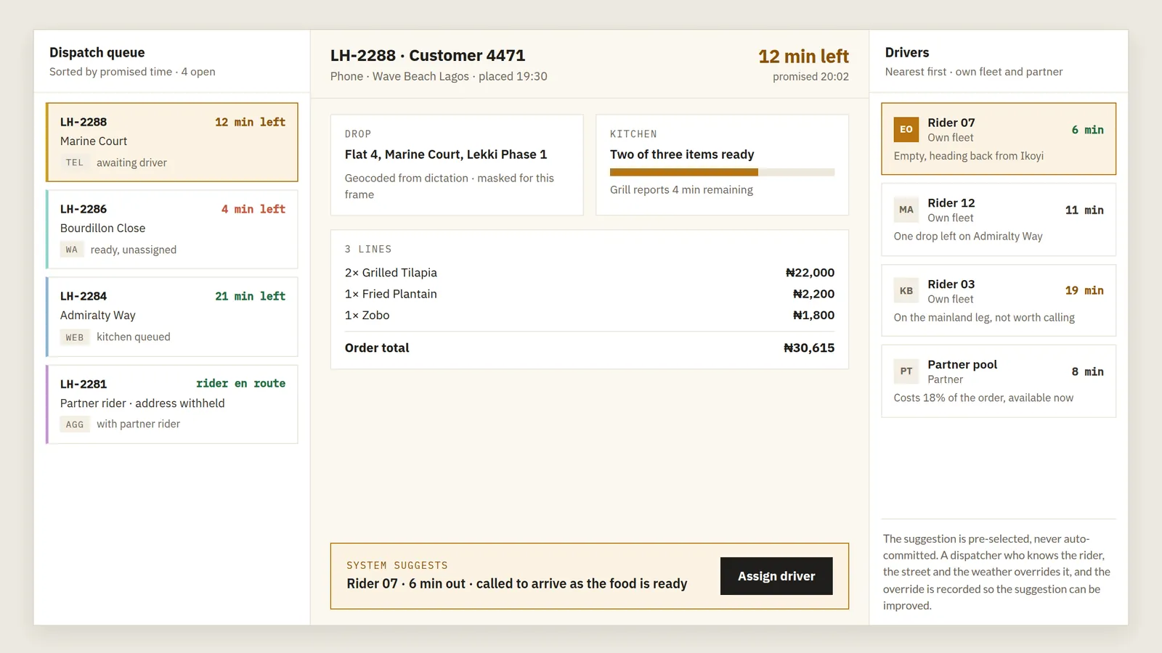Screen dimensions: 1162x653
Task: Choose the Partner pool driver option
Action: 999,381
